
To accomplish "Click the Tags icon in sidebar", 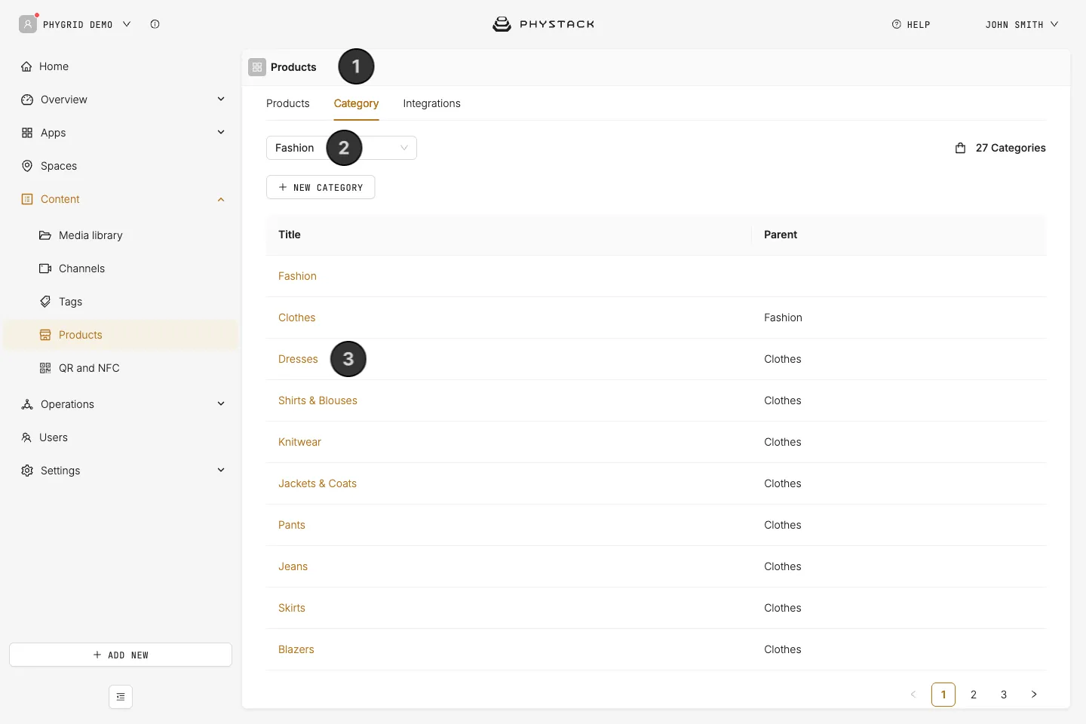I will [45, 302].
